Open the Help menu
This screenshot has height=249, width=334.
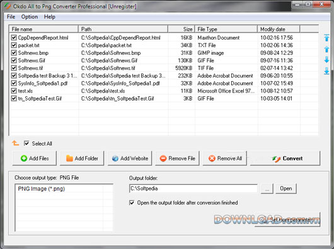[x=50, y=17]
